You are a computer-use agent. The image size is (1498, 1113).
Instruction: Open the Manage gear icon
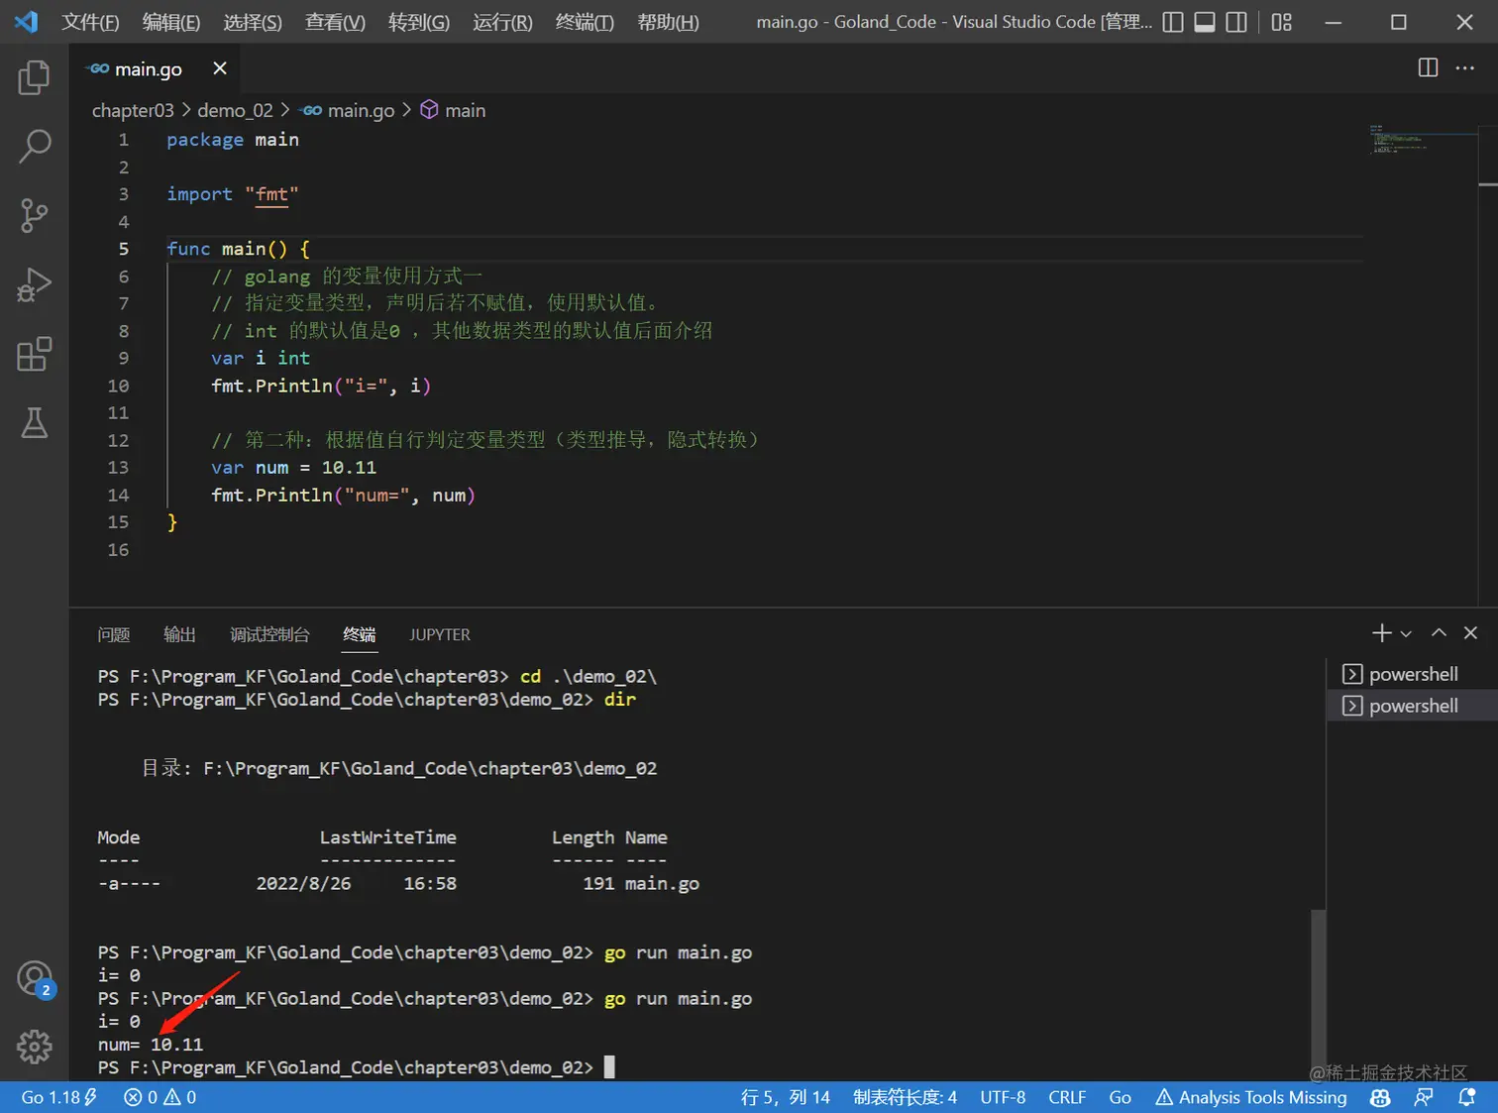34,1047
